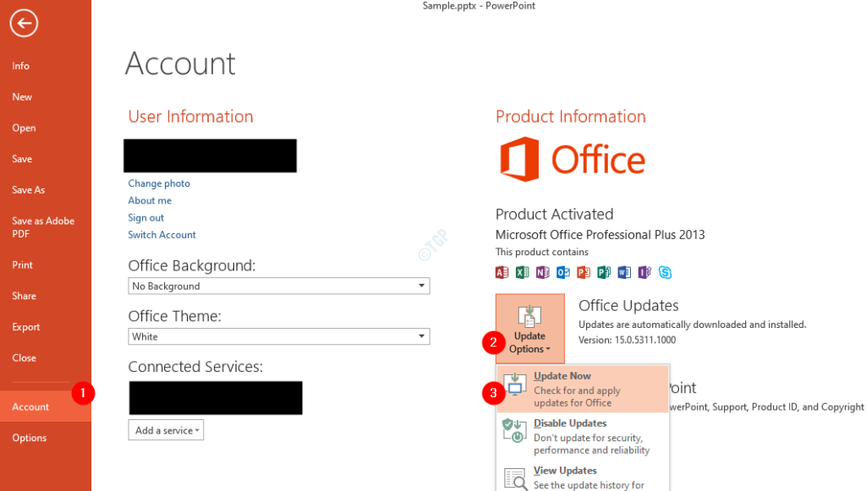
Task: Click the Access icon in the product list
Action: tap(502, 271)
